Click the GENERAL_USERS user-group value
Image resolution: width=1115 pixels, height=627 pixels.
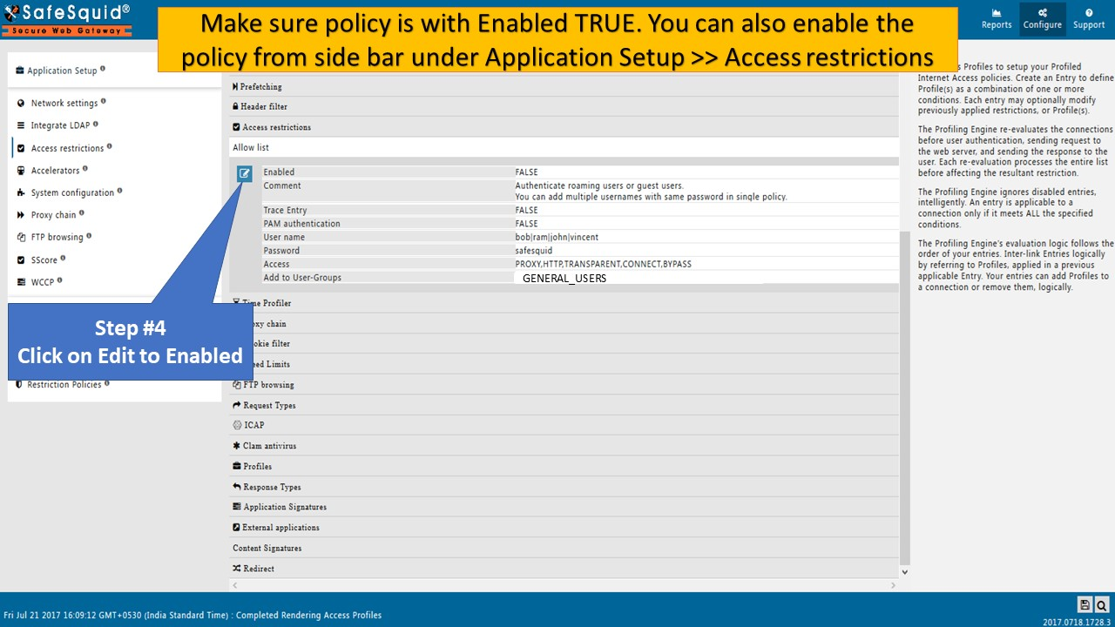564,279
